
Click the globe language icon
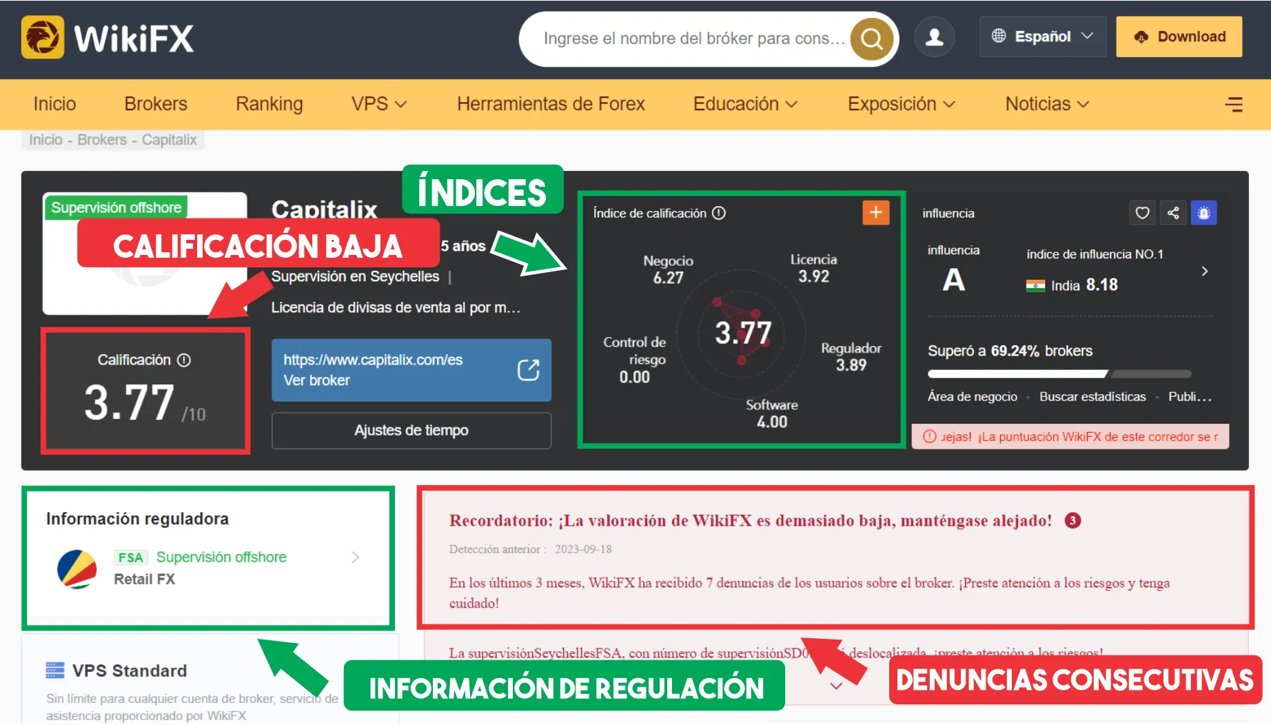[998, 36]
